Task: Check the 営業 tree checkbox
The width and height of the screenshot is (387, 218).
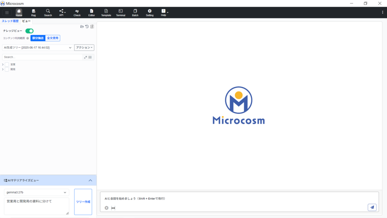Action: point(7,64)
